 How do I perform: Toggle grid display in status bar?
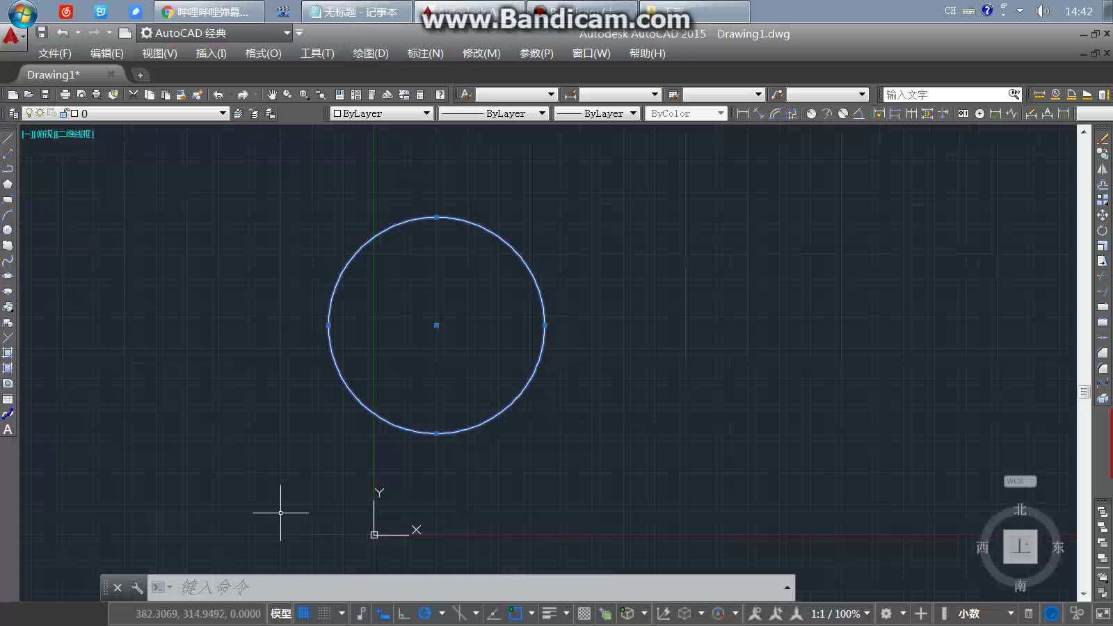[304, 613]
